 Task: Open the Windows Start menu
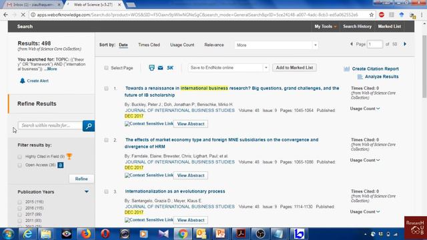(8, 234)
